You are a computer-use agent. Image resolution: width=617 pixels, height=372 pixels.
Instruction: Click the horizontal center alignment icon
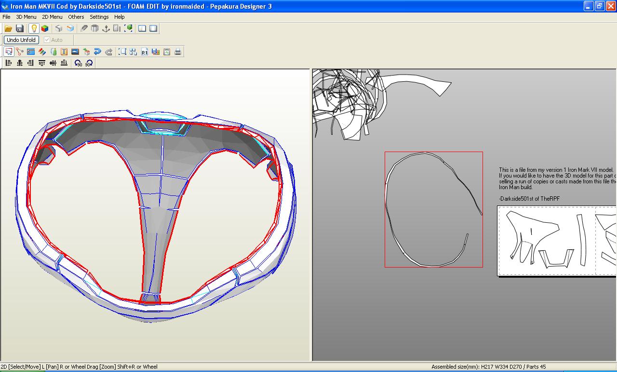20,63
